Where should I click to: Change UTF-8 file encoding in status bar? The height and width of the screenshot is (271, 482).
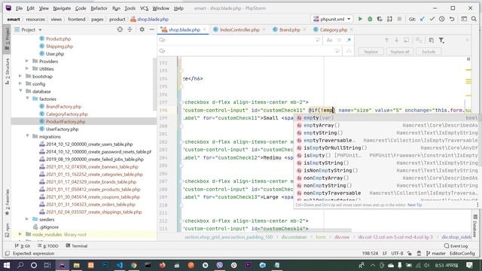point(397,254)
